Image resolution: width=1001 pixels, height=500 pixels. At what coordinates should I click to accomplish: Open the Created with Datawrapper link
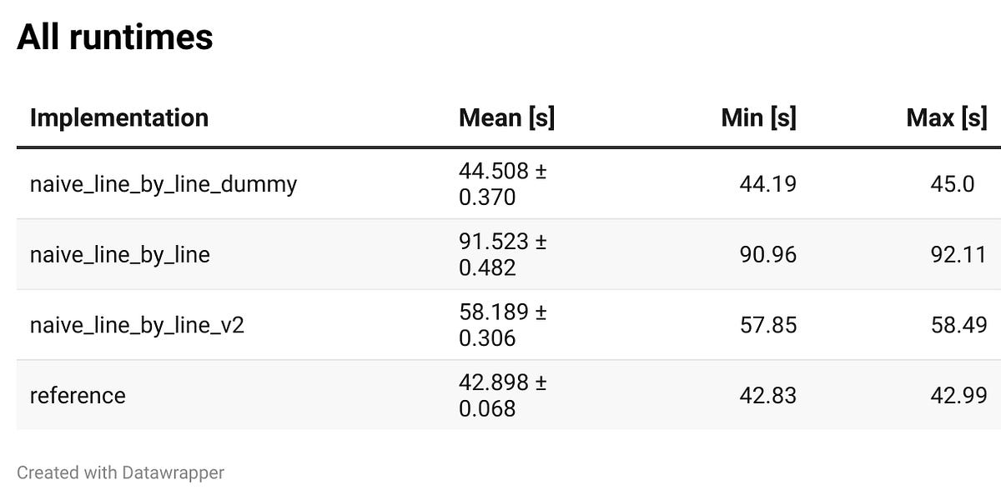(x=121, y=472)
